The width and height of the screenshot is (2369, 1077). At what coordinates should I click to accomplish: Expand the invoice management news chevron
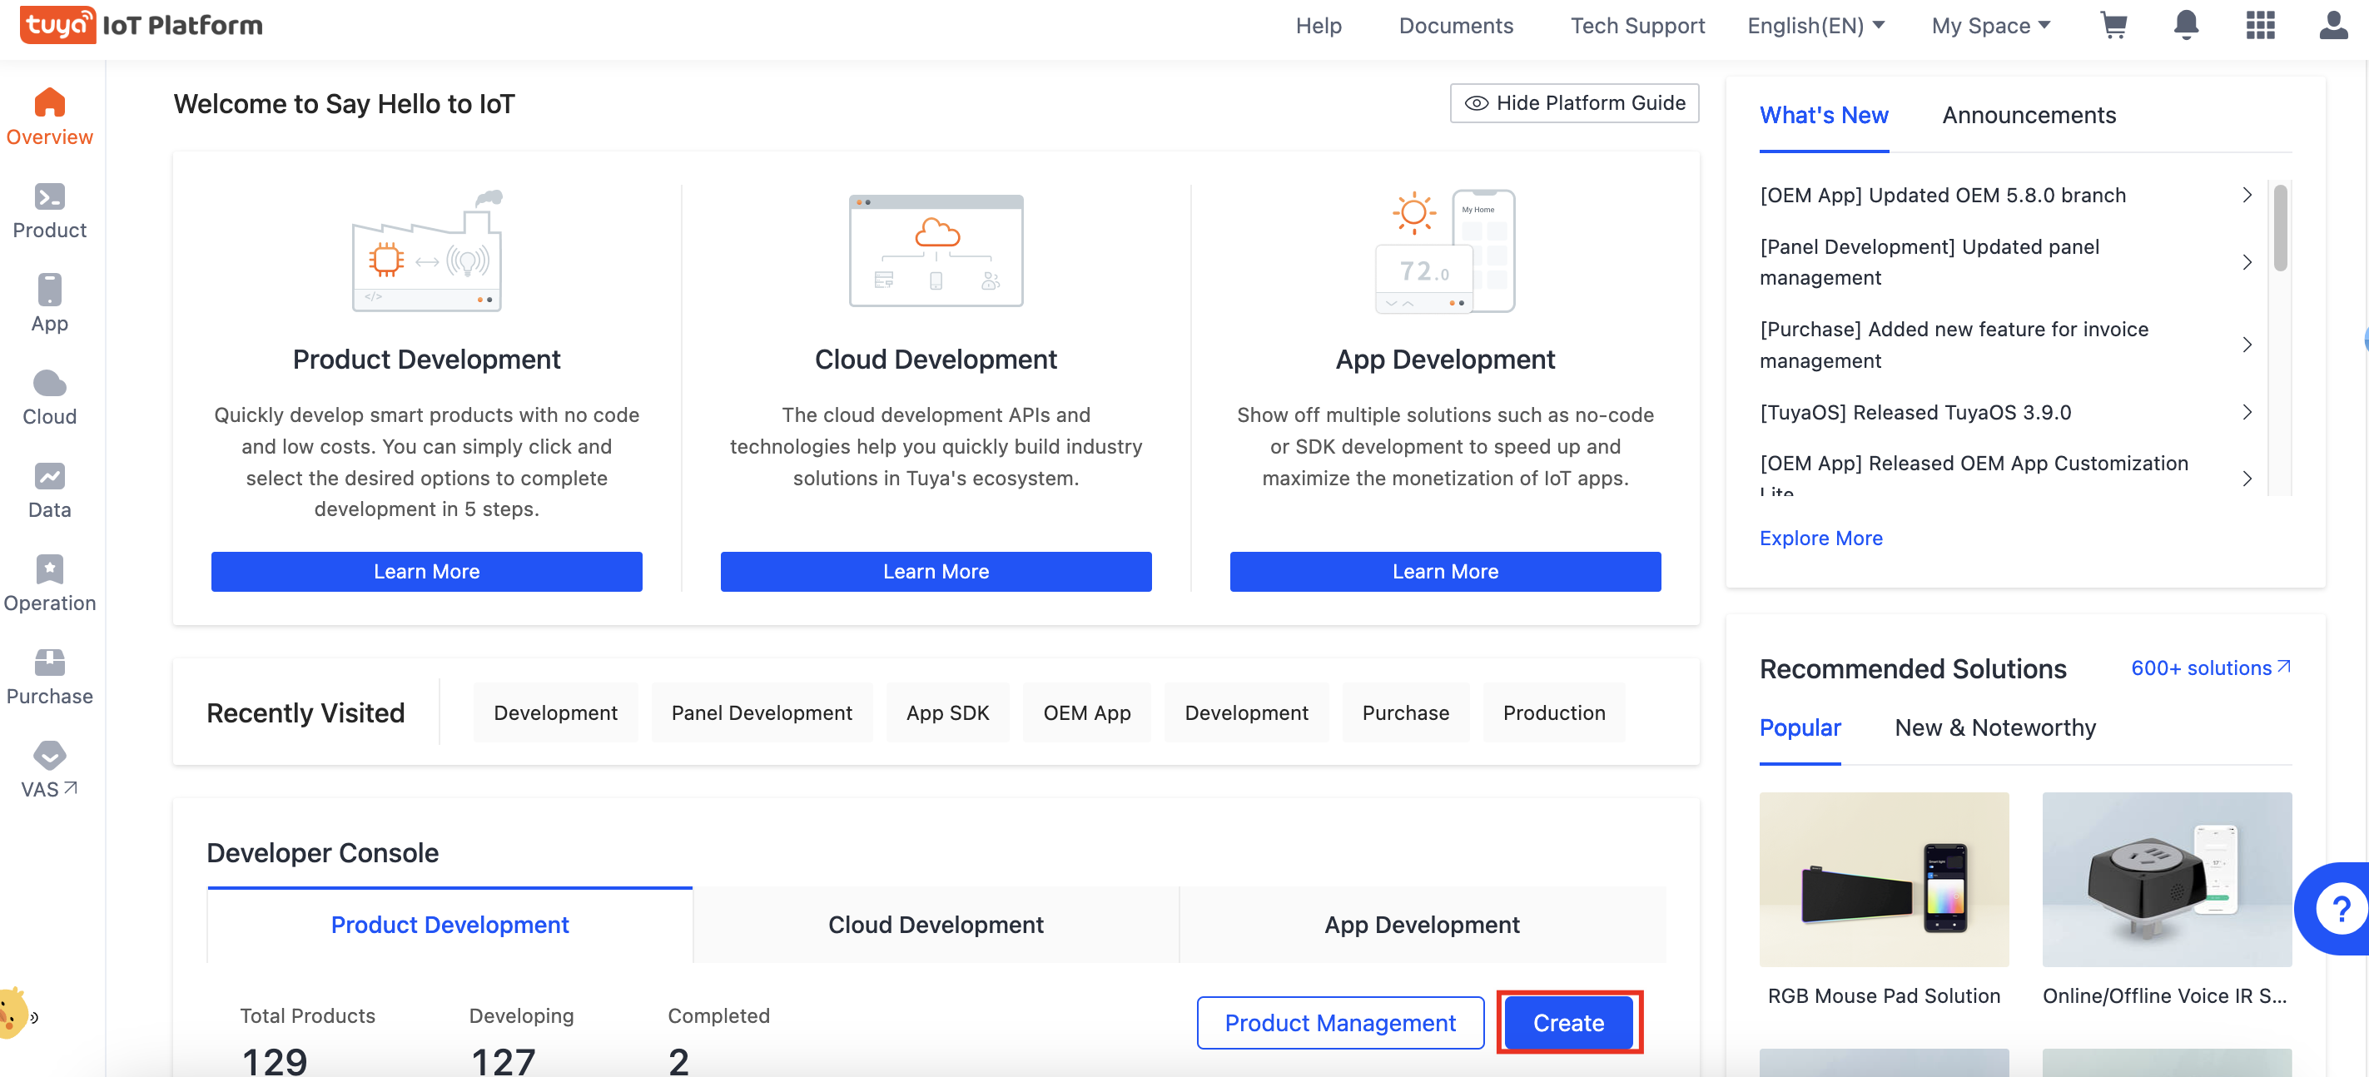coord(2247,345)
